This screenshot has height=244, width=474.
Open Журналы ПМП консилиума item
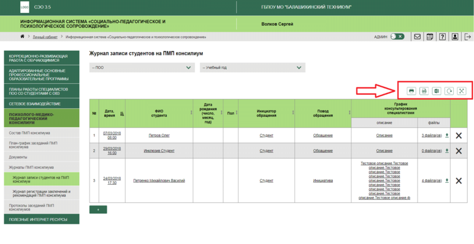pos(42,167)
